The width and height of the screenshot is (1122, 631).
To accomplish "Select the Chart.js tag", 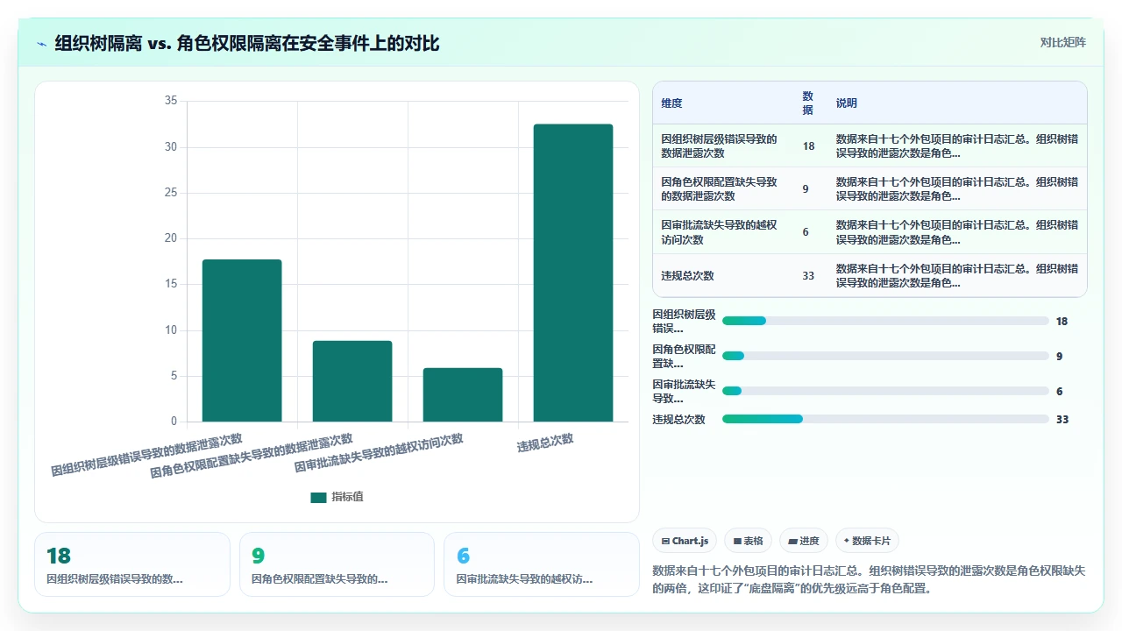I will [685, 541].
